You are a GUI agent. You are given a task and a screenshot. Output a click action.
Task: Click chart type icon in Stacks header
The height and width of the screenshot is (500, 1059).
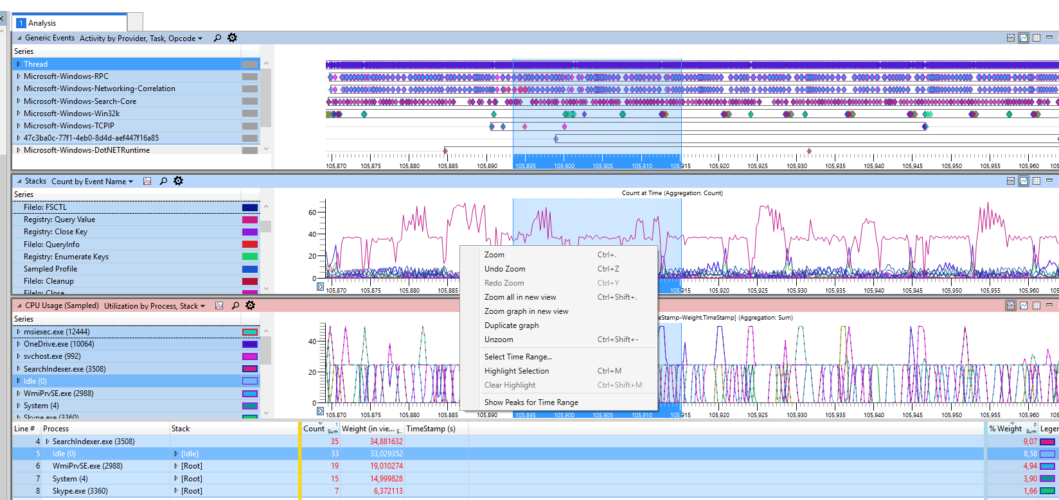pos(147,181)
